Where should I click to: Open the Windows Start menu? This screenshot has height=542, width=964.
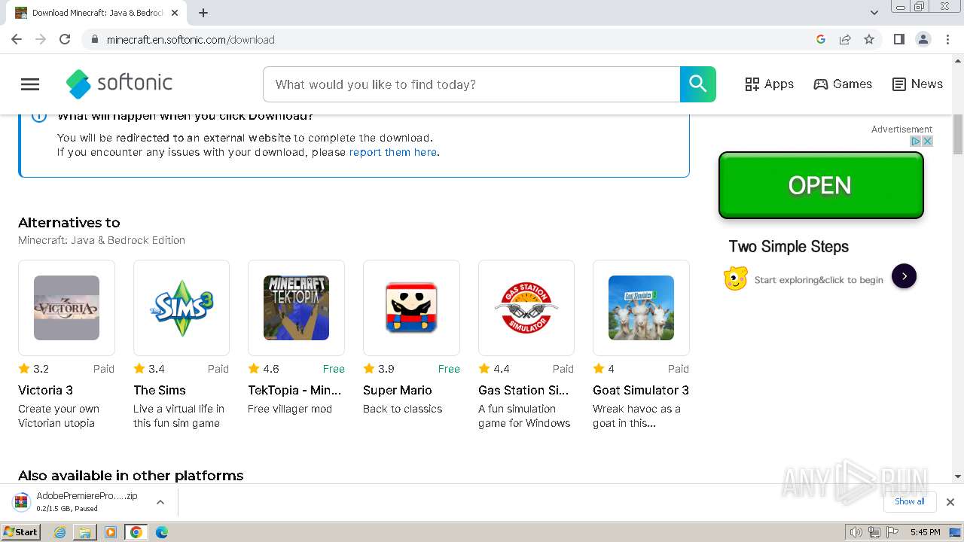click(21, 532)
